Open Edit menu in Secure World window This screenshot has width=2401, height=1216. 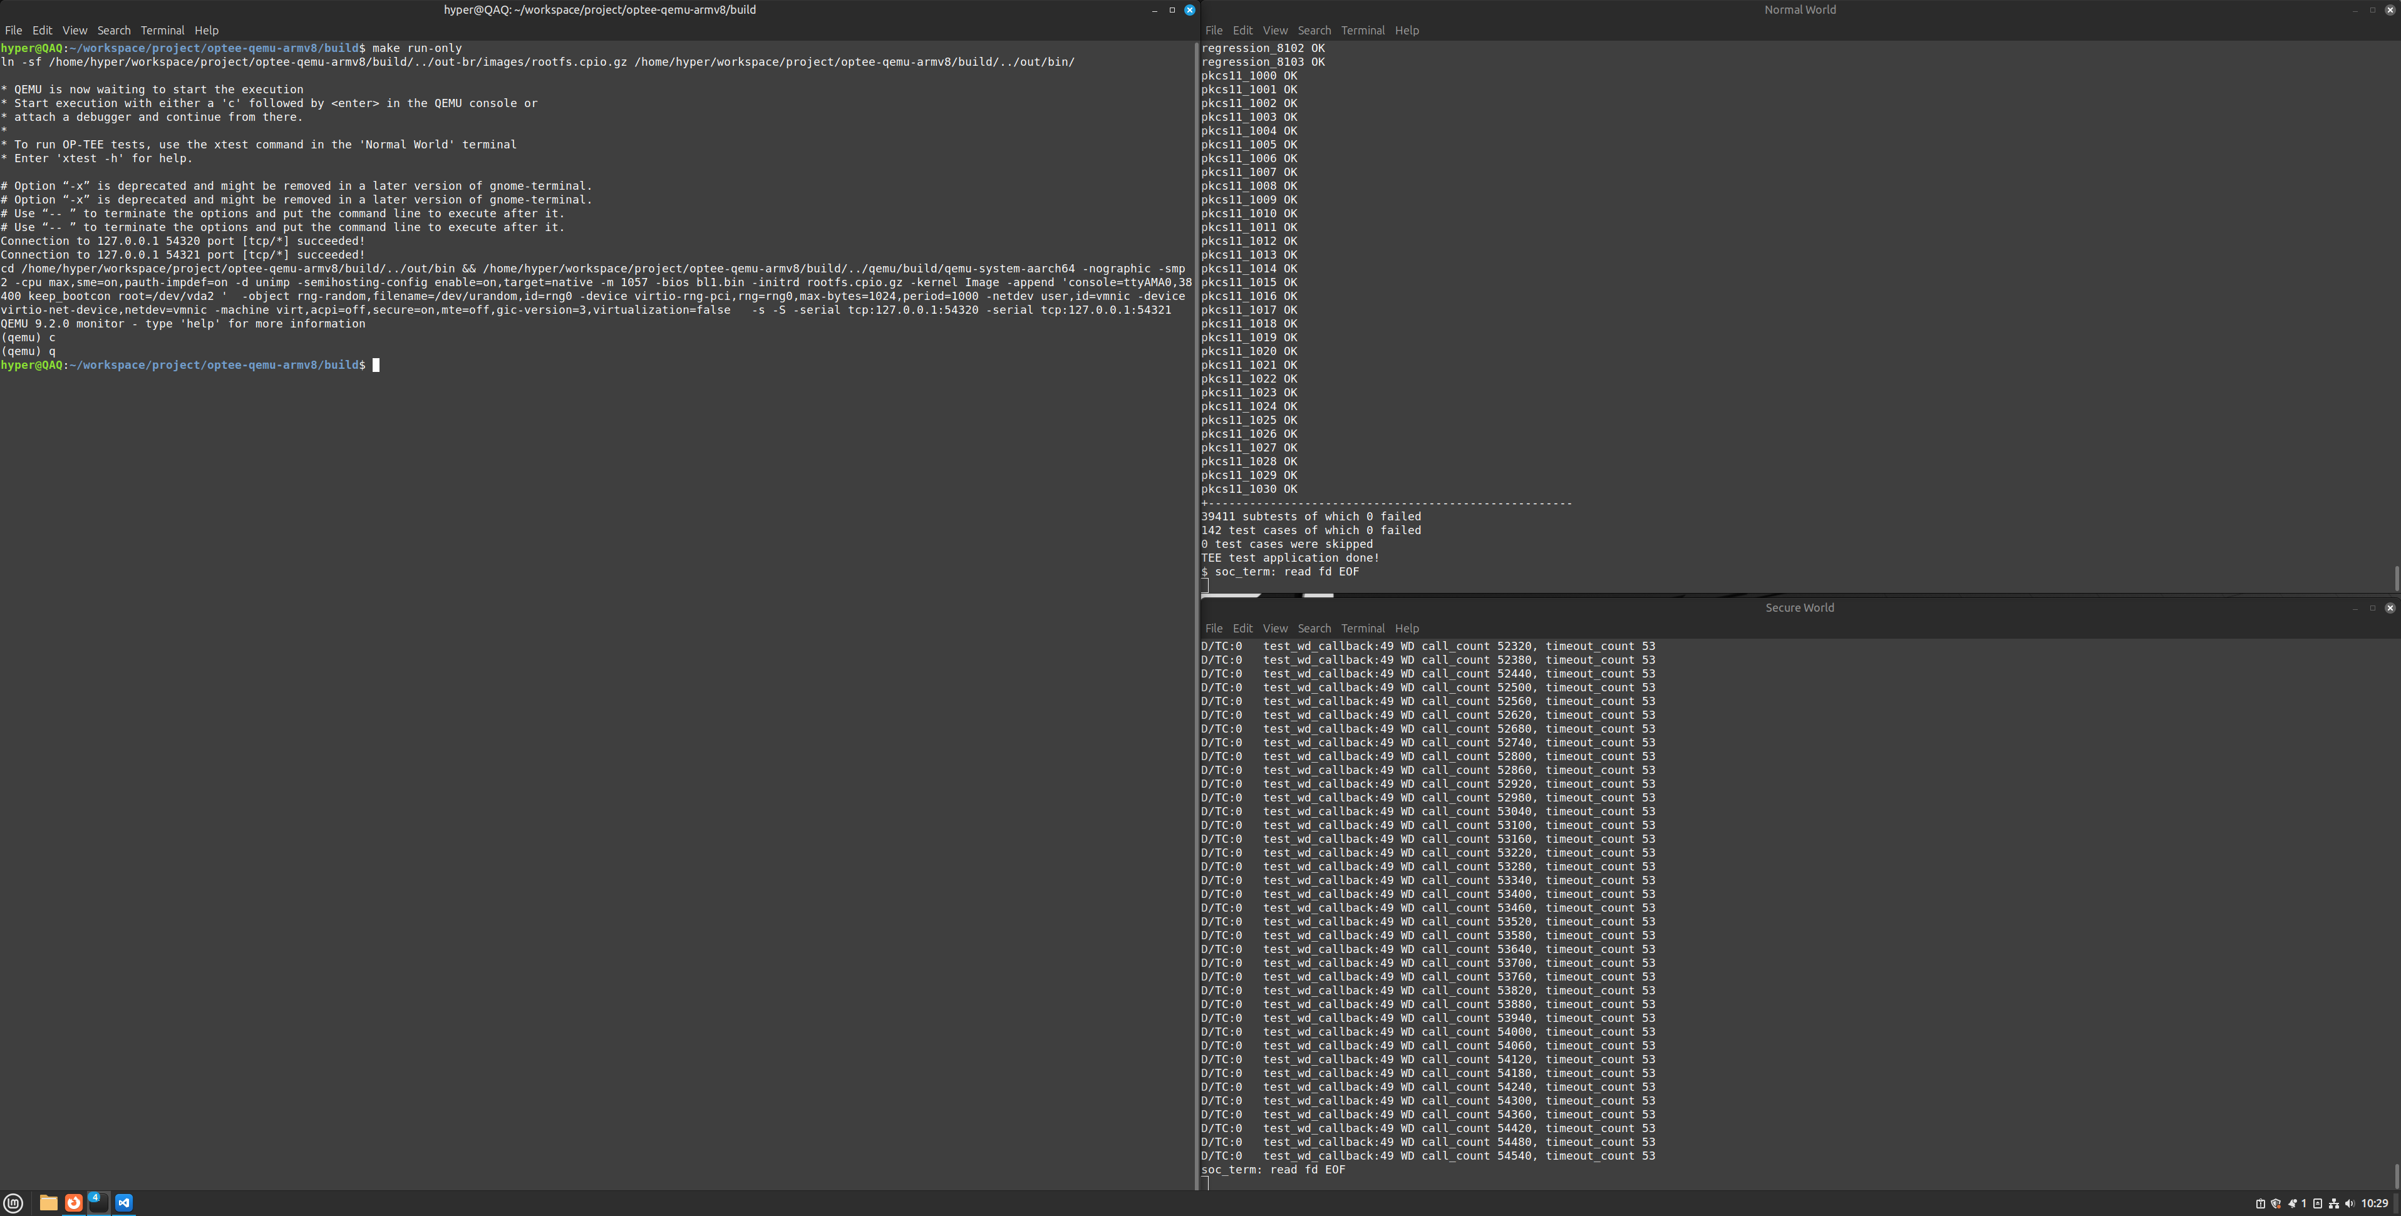[1242, 629]
